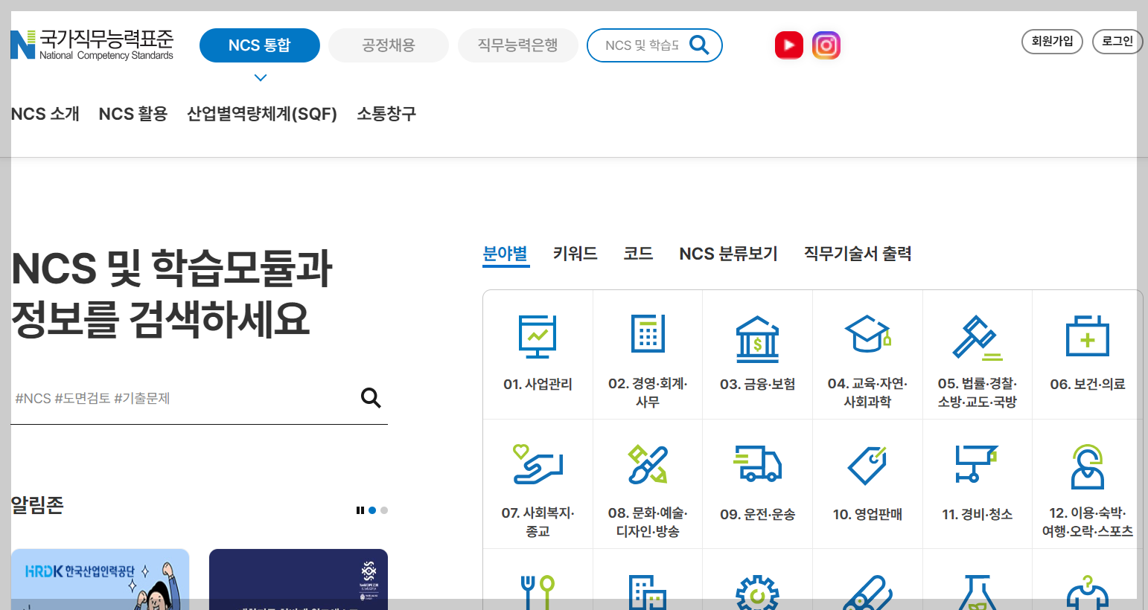This screenshot has width=1148, height=610.
Task: Click the 로그인 button
Action: click(1117, 42)
